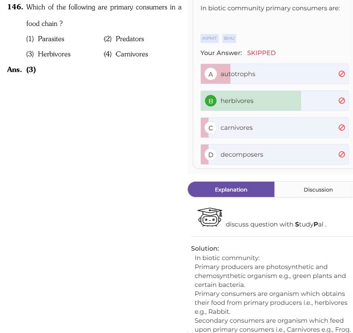Click the BHU exam tag
Image resolution: width=353 pixels, height=333 pixels.
click(229, 38)
